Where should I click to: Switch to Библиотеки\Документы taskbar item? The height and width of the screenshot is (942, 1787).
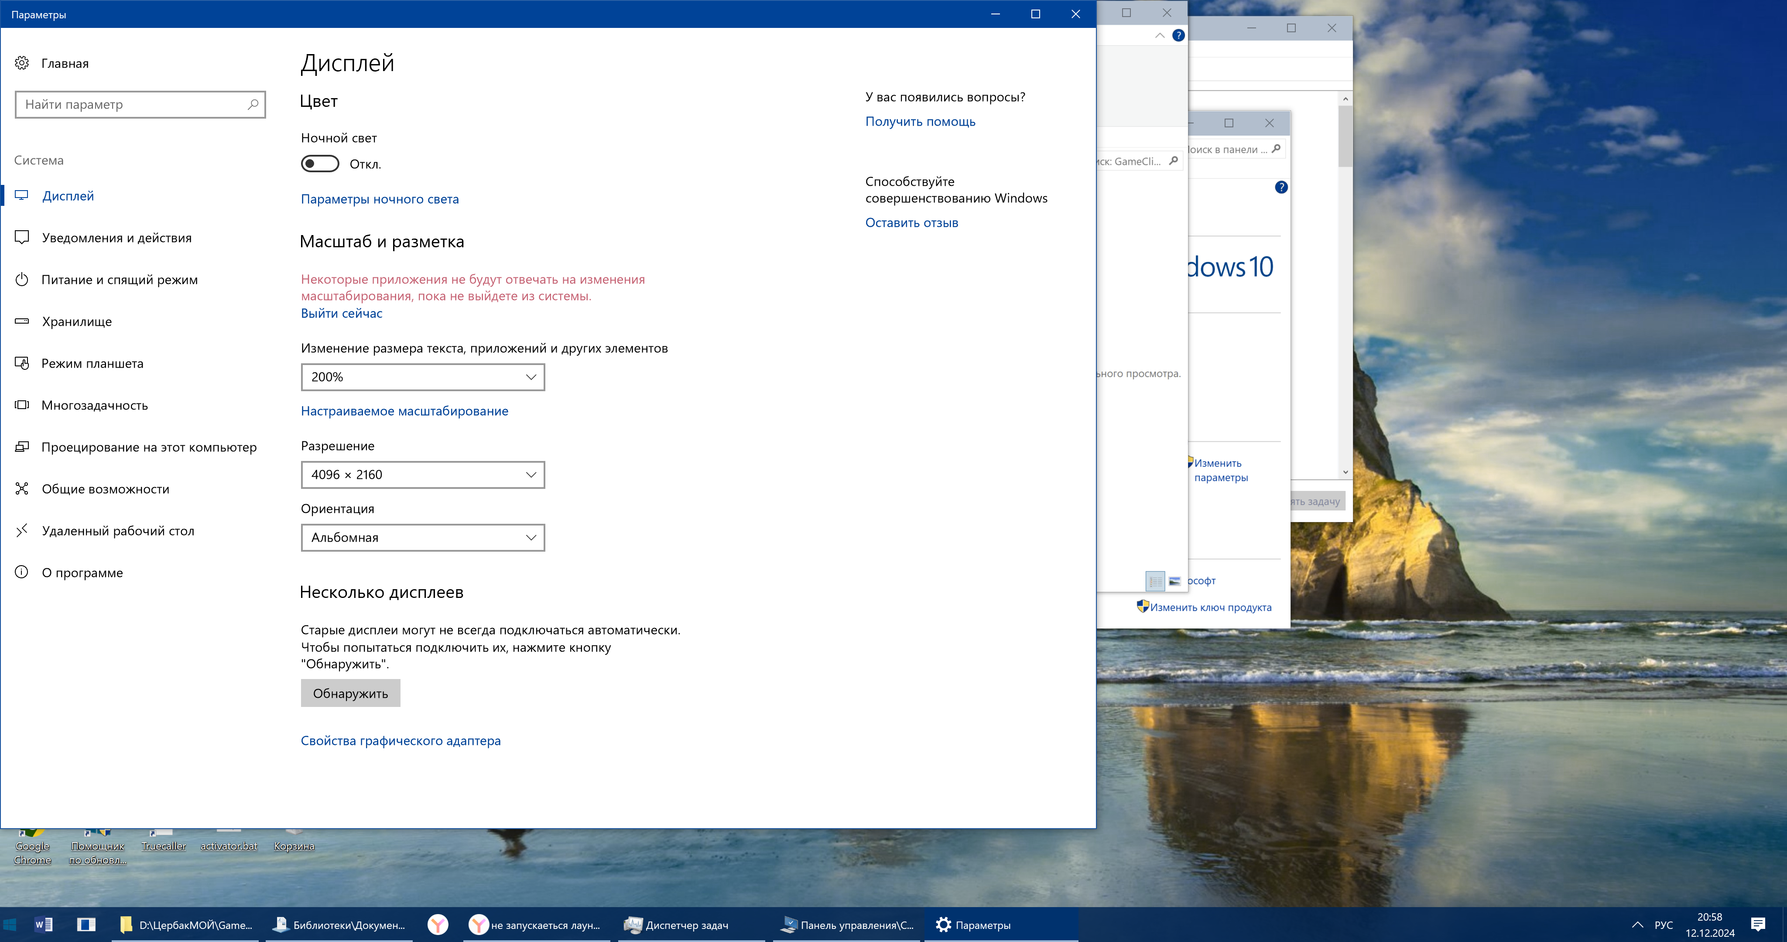(x=339, y=925)
